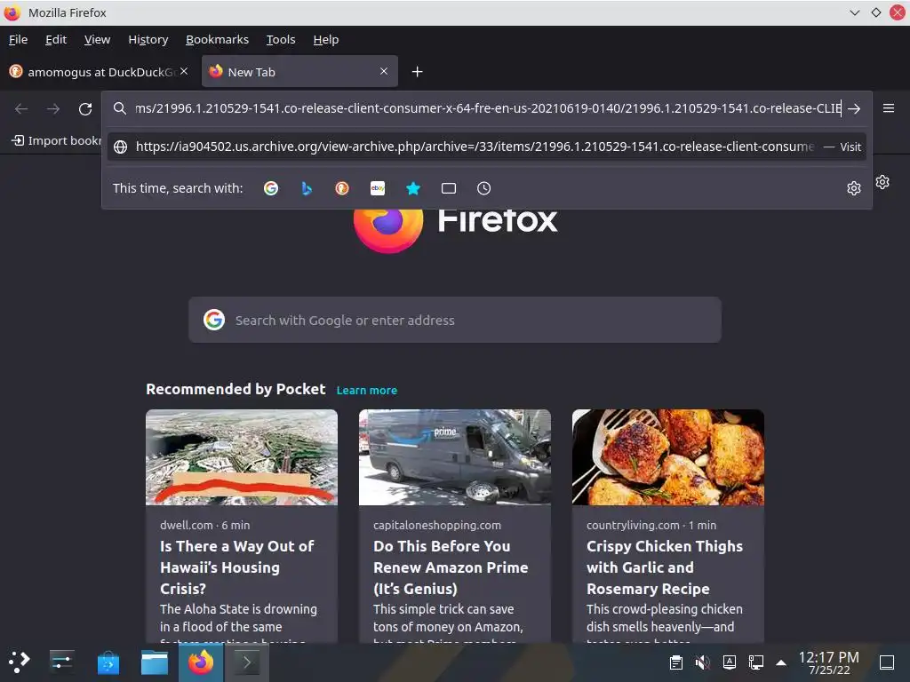Close the New Tab tab

click(x=384, y=71)
